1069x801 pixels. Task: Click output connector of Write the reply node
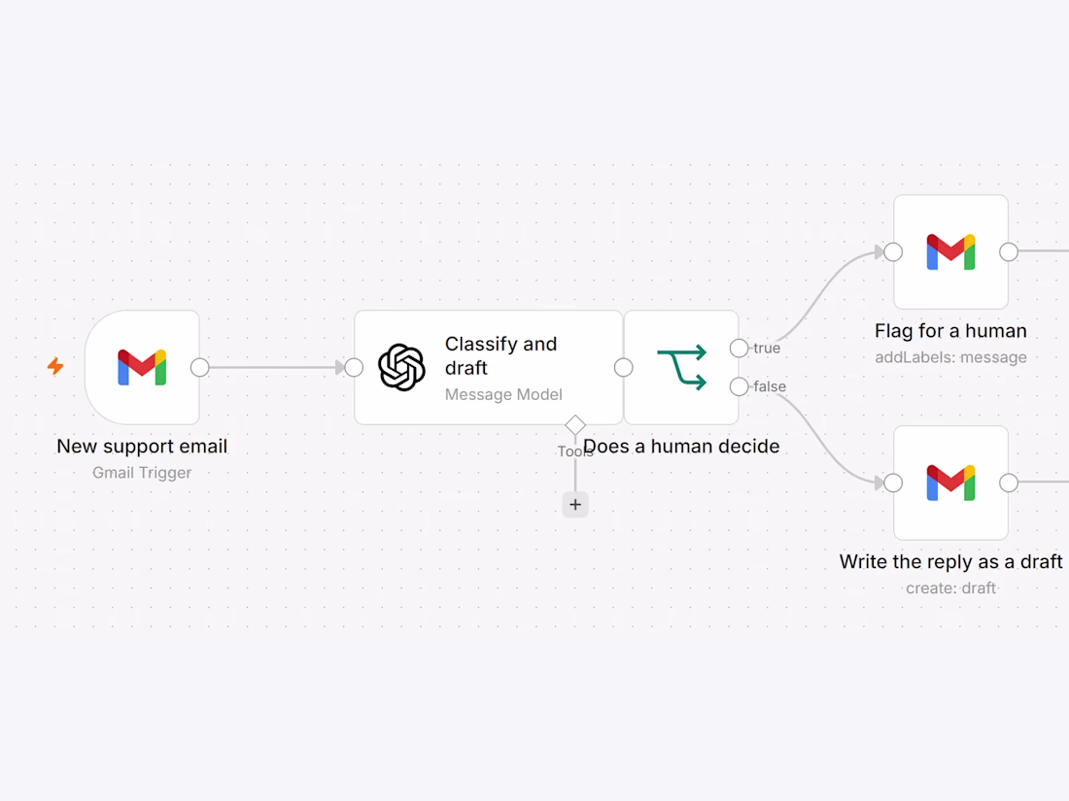[1009, 483]
